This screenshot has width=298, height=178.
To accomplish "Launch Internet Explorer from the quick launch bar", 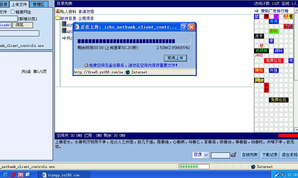I will (6, 175).
